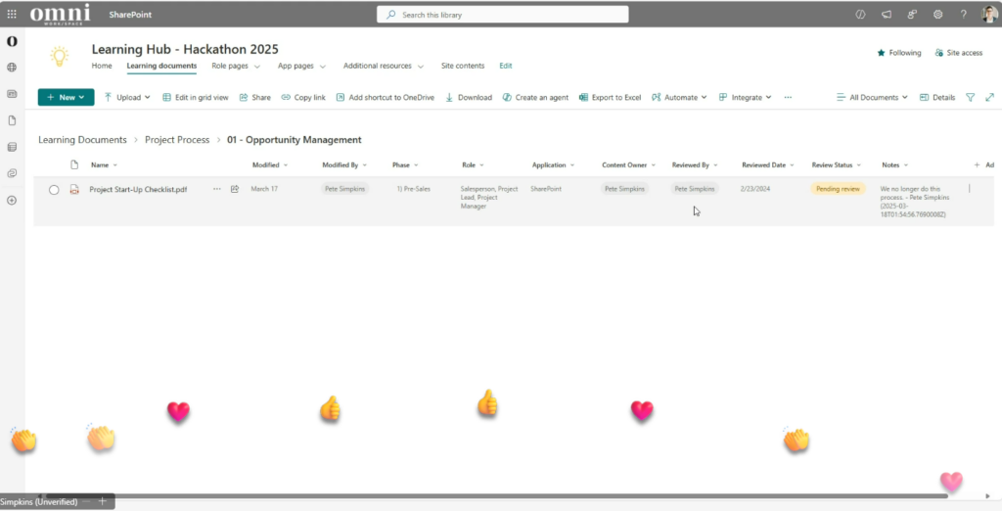The image size is (1002, 511).
Task: Click share icon on Project Start-Up Checklist row
Action: [x=235, y=189]
